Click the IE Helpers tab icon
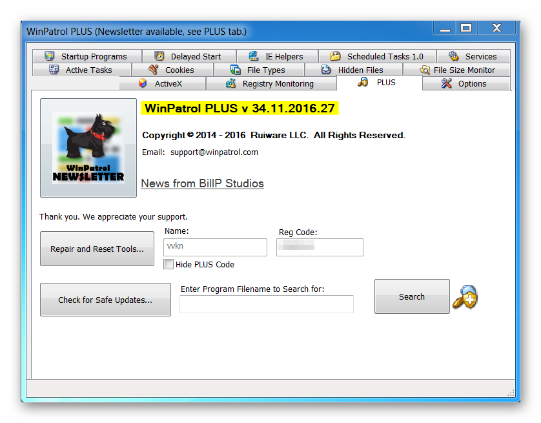This screenshot has width=541, height=423. pos(254,56)
